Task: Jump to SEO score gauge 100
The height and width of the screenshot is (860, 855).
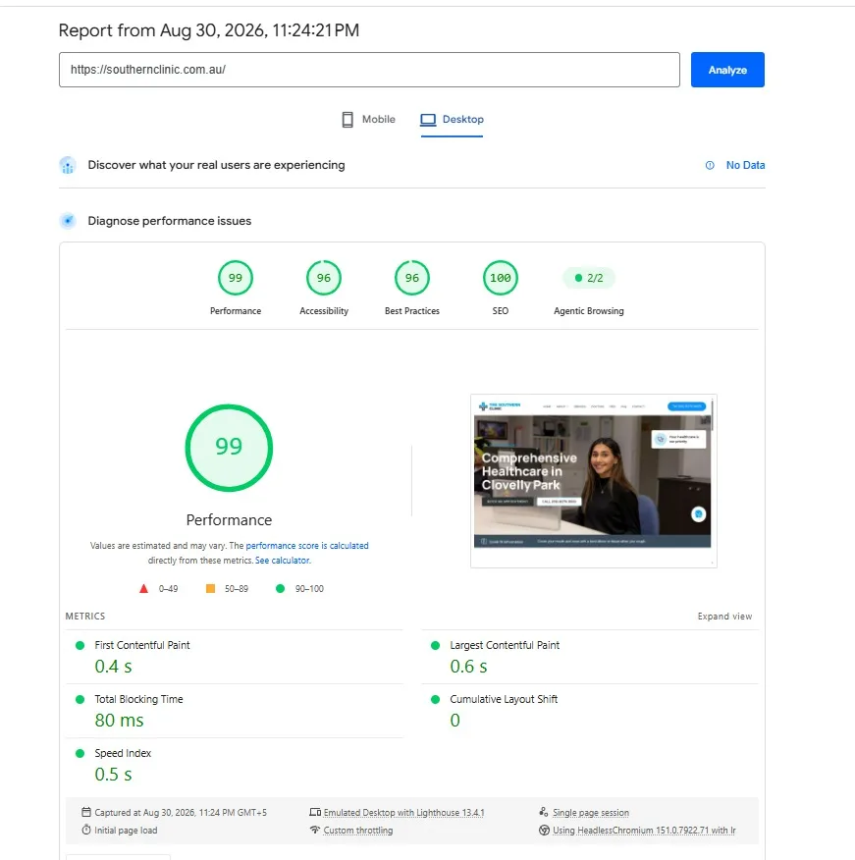Action: (501, 278)
